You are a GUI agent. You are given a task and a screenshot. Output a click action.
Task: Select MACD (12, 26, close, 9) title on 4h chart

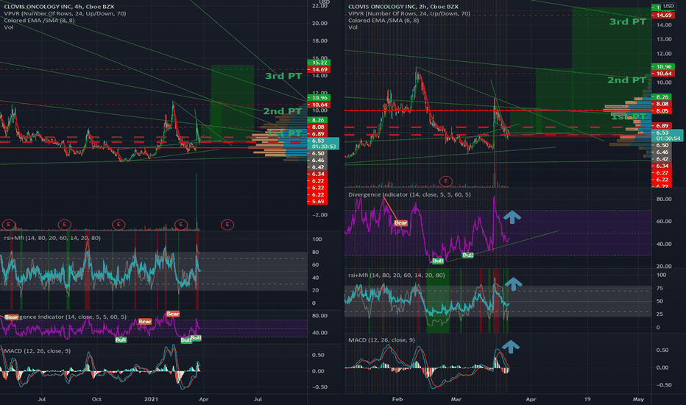(x=38, y=351)
